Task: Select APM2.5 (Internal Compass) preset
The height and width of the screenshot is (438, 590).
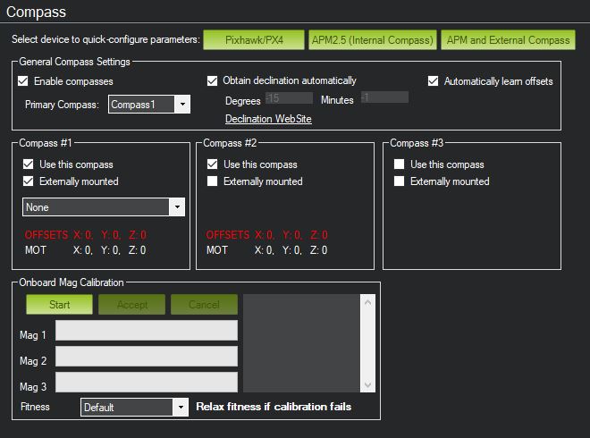Action: point(373,40)
